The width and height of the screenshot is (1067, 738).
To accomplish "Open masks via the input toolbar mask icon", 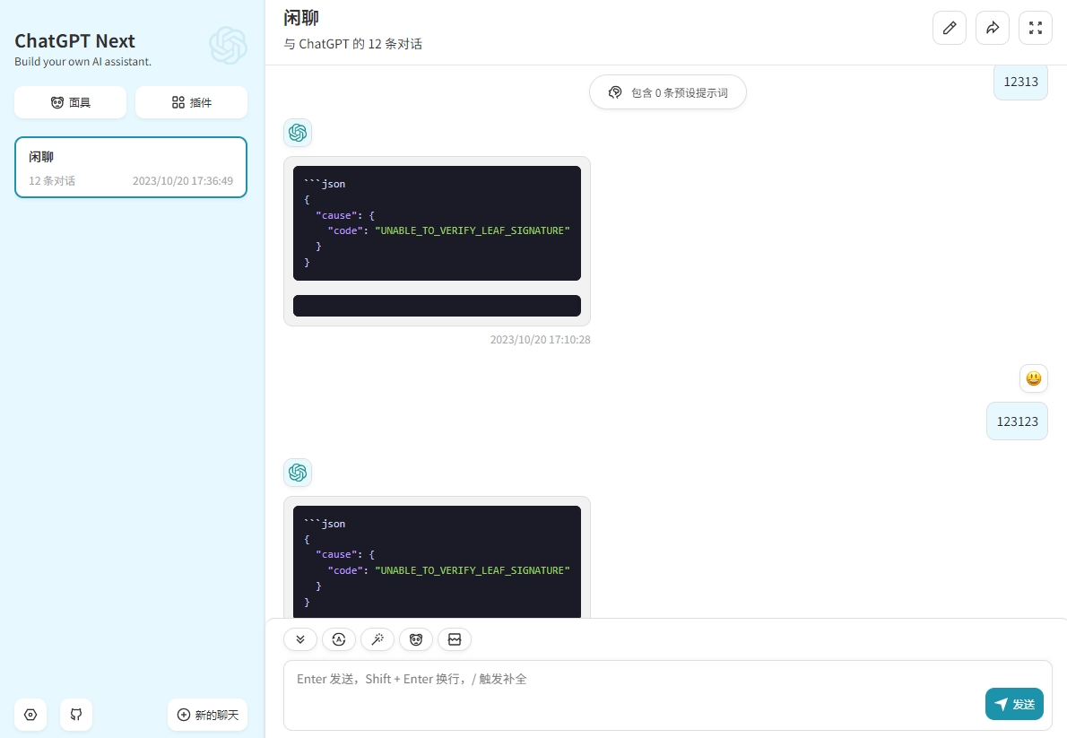I will point(416,639).
